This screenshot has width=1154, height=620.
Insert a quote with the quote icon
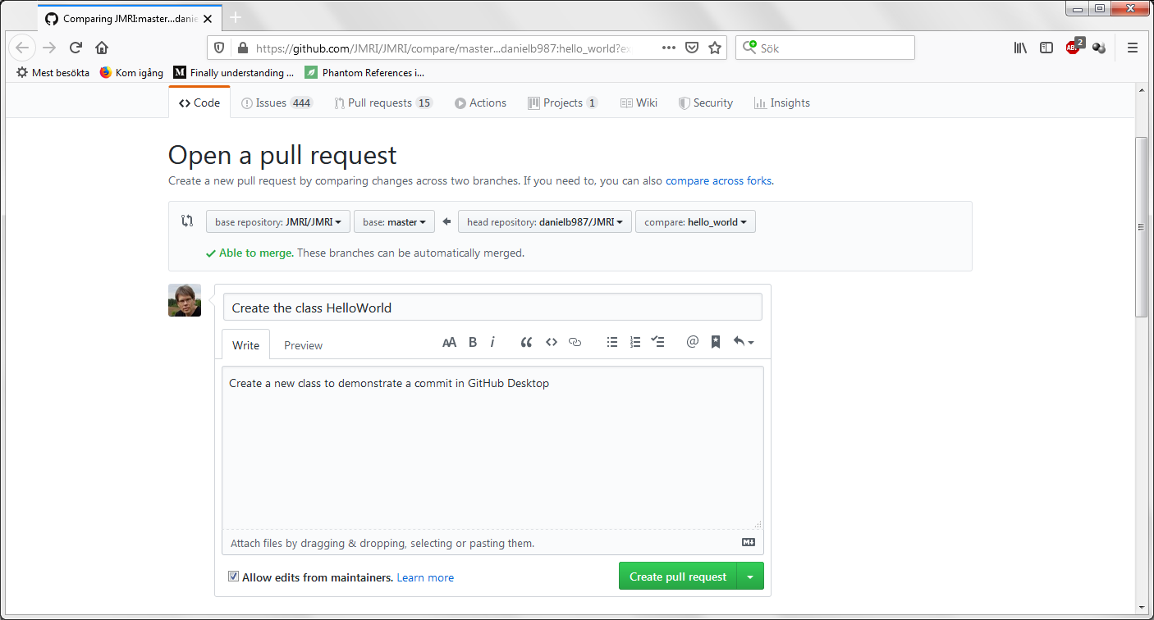coord(527,343)
